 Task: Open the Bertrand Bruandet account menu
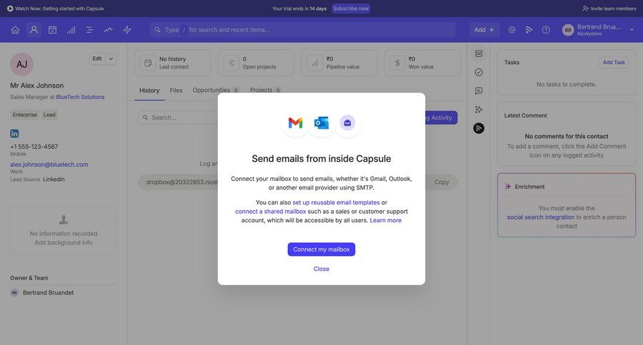click(x=599, y=30)
